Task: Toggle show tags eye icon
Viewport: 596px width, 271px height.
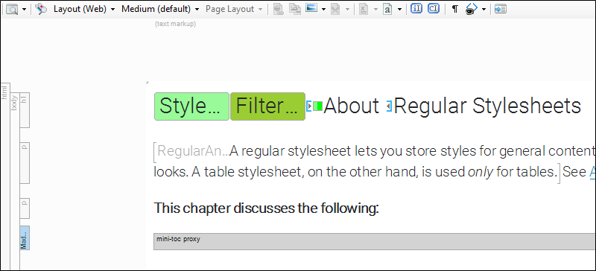Action: pyautogui.click(x=472, y=10)
